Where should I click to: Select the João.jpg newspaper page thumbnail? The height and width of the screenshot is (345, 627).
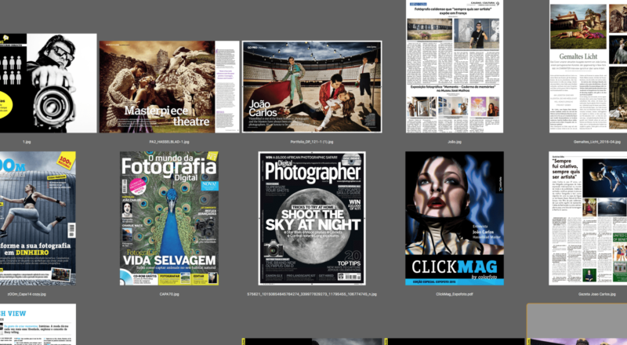[x=455, y=67]
